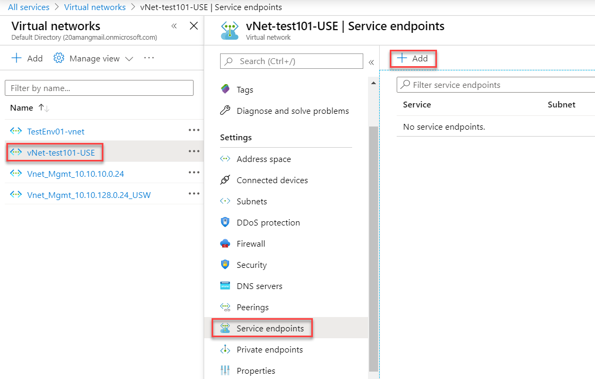This screenshot has height=379, width=595.
Task: Click the TestEnv01-vnet network icon
Action: pos(16,131)
